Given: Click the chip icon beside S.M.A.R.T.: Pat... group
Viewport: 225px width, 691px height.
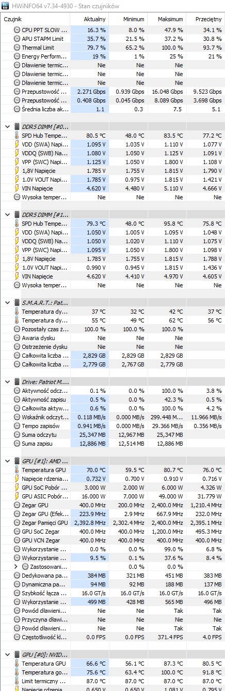Looking at the screenshot, I should (17, 302).
